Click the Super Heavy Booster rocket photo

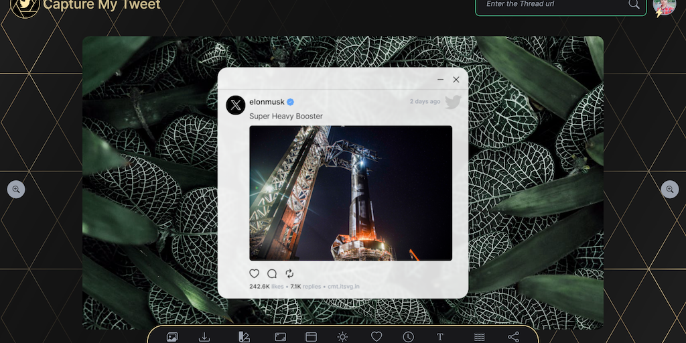[350, 193]
